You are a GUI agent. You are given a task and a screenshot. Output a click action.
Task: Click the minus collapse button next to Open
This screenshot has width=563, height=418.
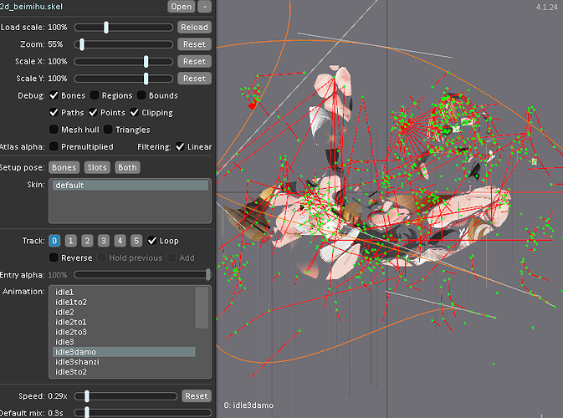[205, 7]
